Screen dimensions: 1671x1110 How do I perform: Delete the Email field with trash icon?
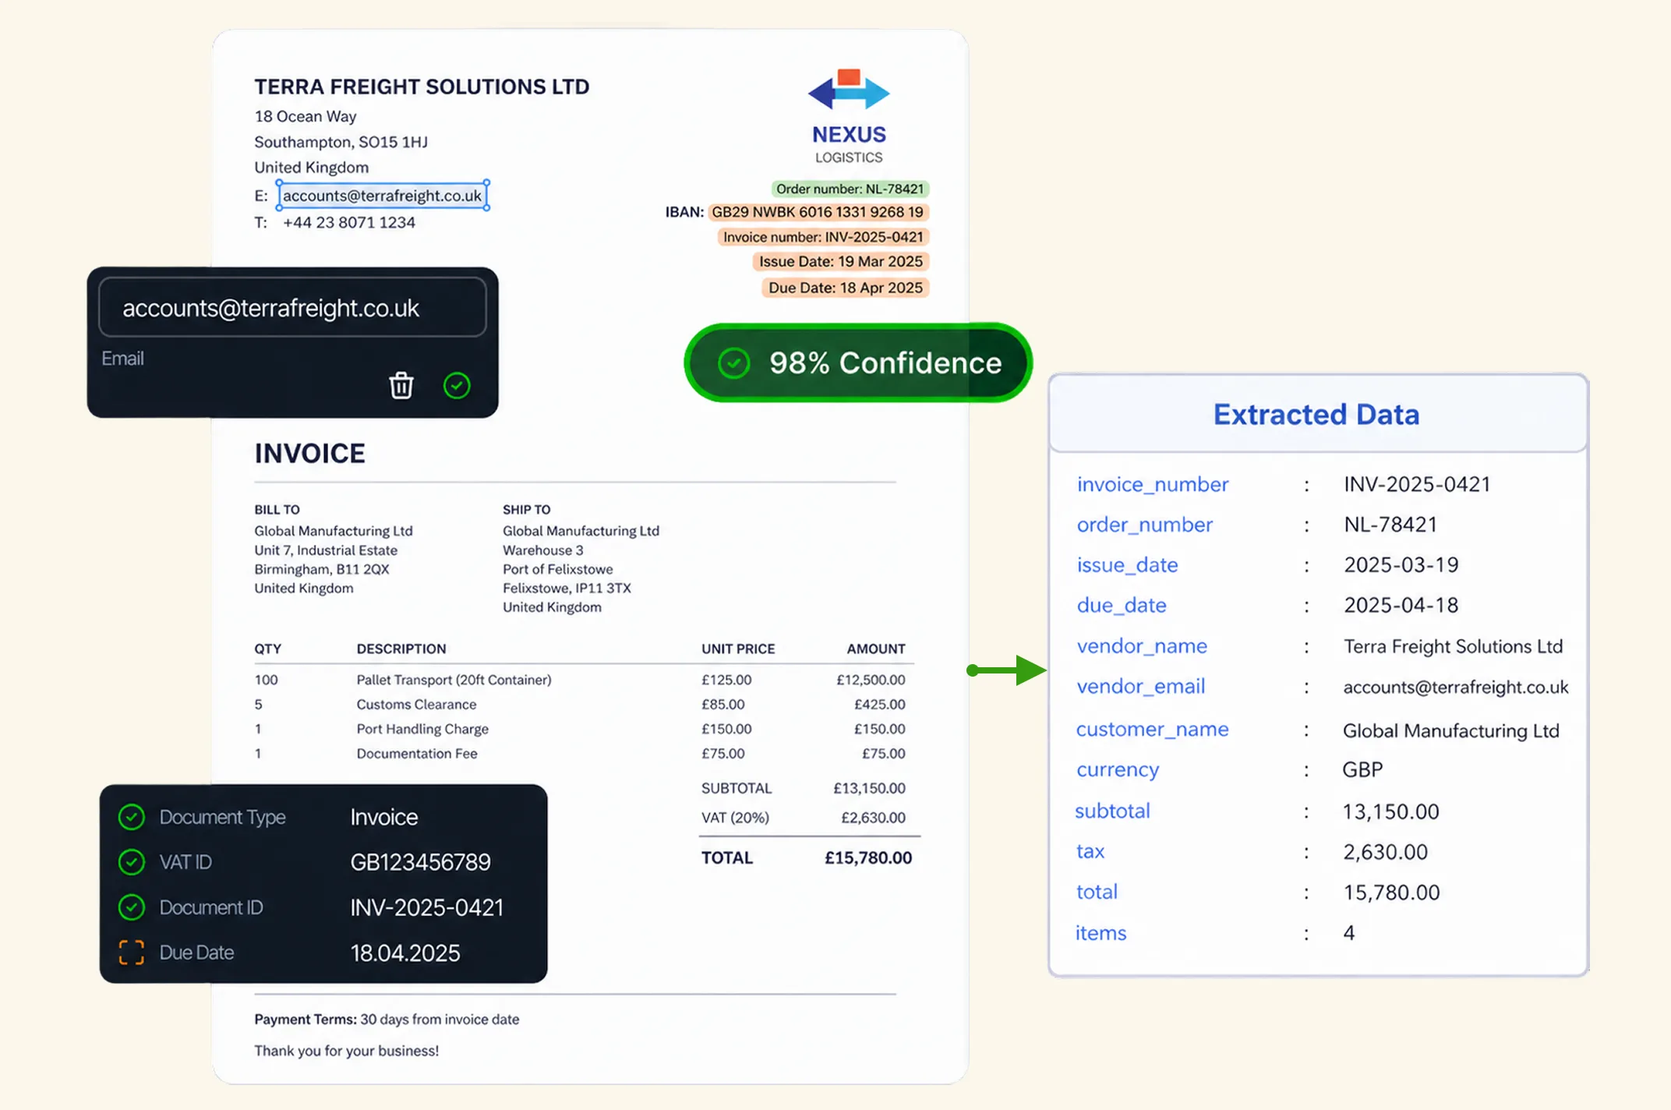[x=401, y=385]
